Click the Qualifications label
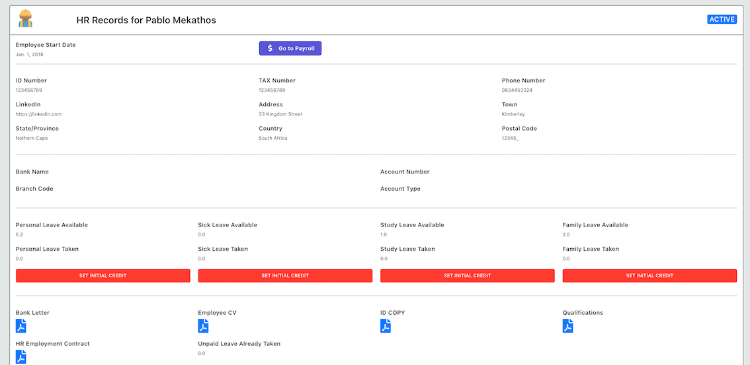The width and height of the screenshot is (750, 365). click(x=583, y=313)
